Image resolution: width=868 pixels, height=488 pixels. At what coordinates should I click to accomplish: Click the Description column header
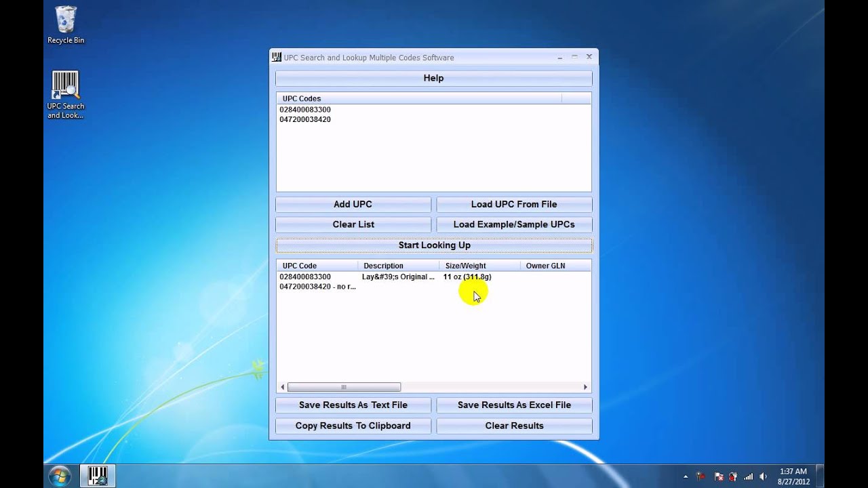coord(398,266)
